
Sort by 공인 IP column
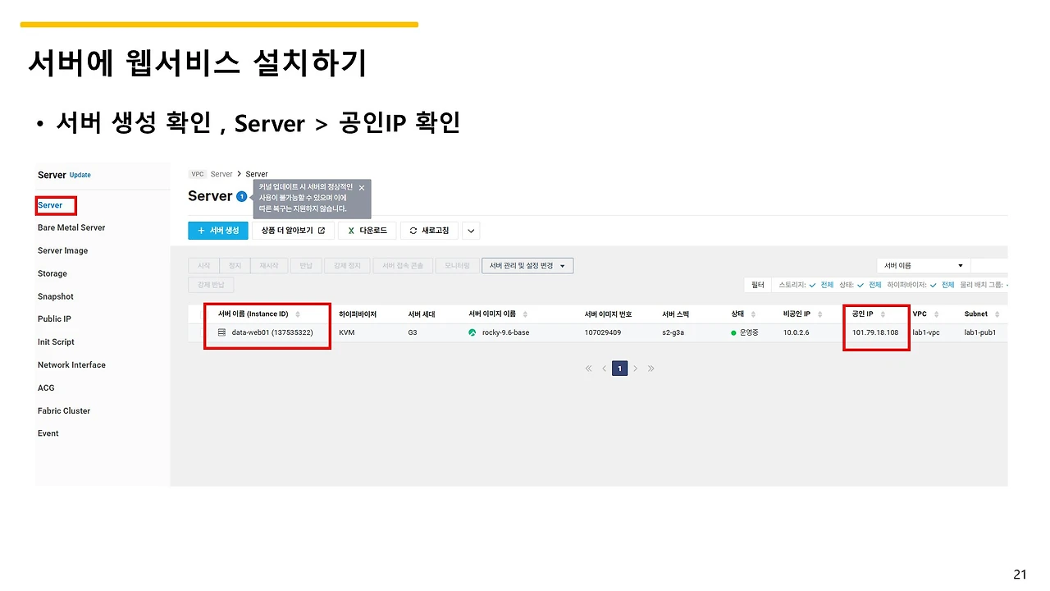[x=883, y=314]
